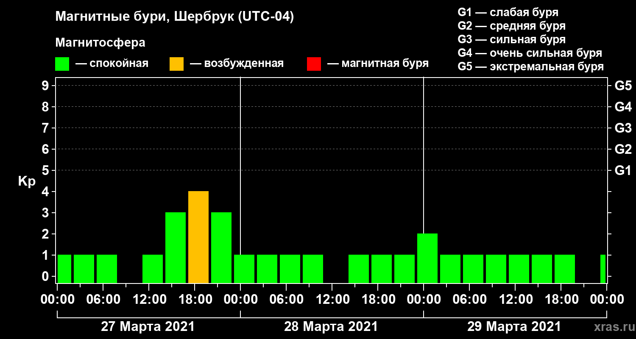The height and width of the screenshot is (339, 636).
Task: Click the 'Магнитосфера' heading
Action: (x=100, y=43)
